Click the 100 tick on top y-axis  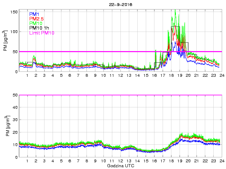pyautogui.click(x=13, y=32)
